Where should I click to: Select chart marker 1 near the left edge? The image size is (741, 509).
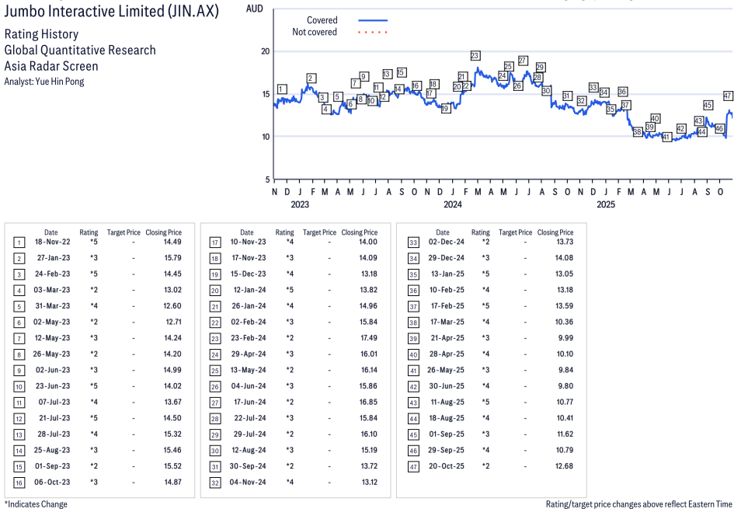(x=282, y=89)
